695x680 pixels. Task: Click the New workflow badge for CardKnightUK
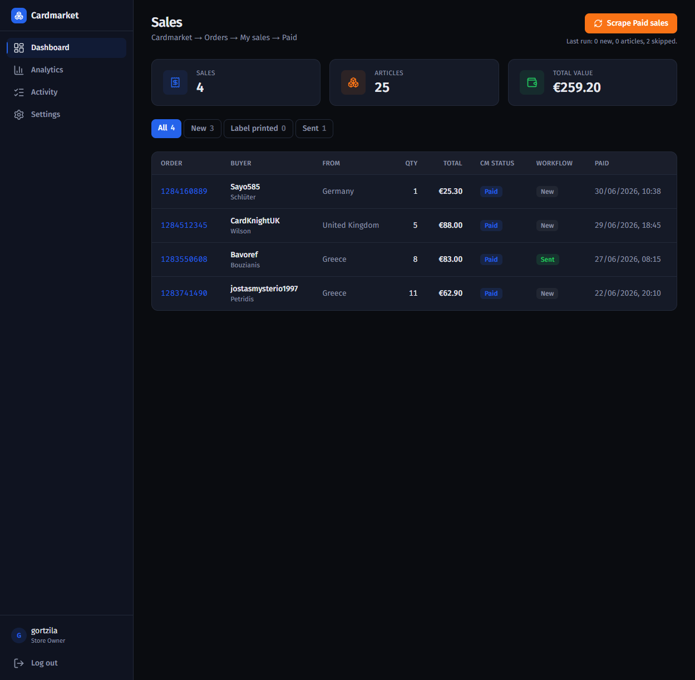[548, 226]
